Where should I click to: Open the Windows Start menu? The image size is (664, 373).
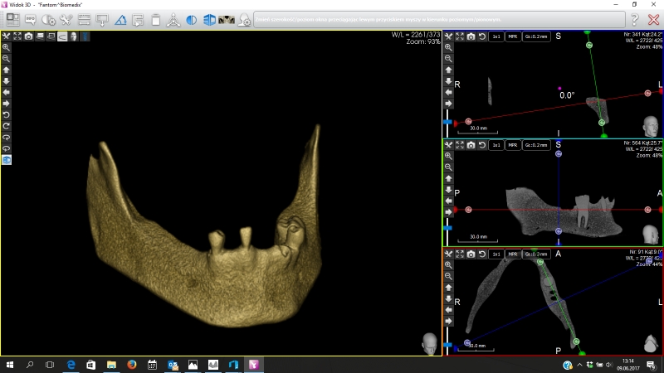coord(9,364)
